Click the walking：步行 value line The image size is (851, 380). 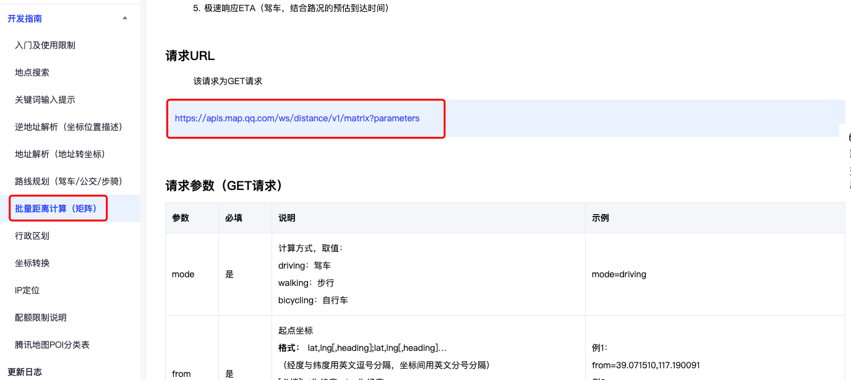tap(306, 283)
